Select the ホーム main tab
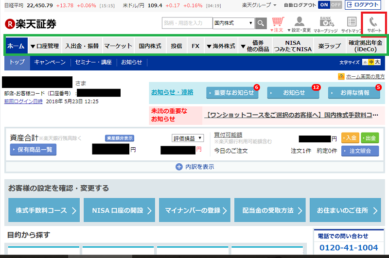Viewport: 389px width, 258px height. coord(16,46)
